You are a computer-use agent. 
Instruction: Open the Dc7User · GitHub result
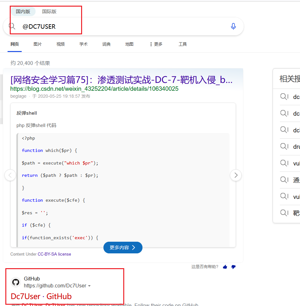(41, 296)
